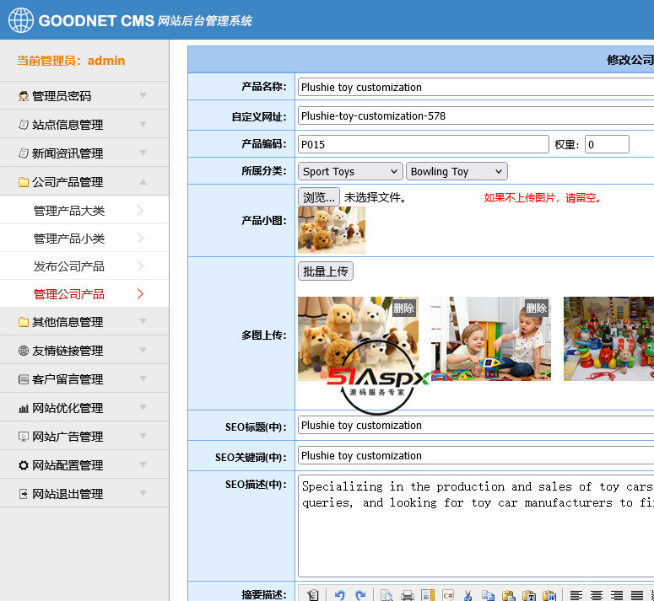Screen dimensions: 654x601
Task: Click the SEO描述(中) text area
Action: [x=476, y=526]
